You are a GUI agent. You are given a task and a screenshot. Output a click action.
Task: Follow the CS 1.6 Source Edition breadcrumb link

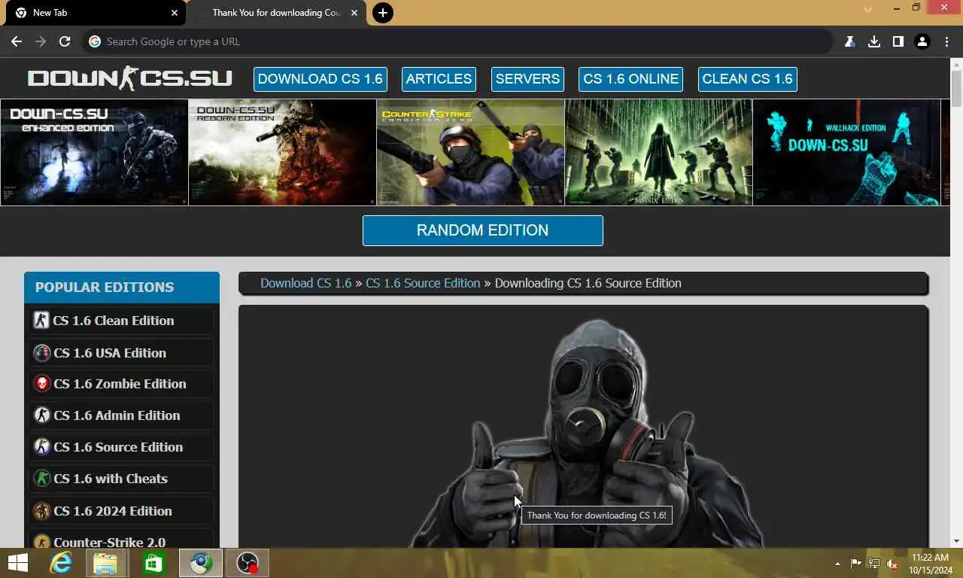coord(423,283)
